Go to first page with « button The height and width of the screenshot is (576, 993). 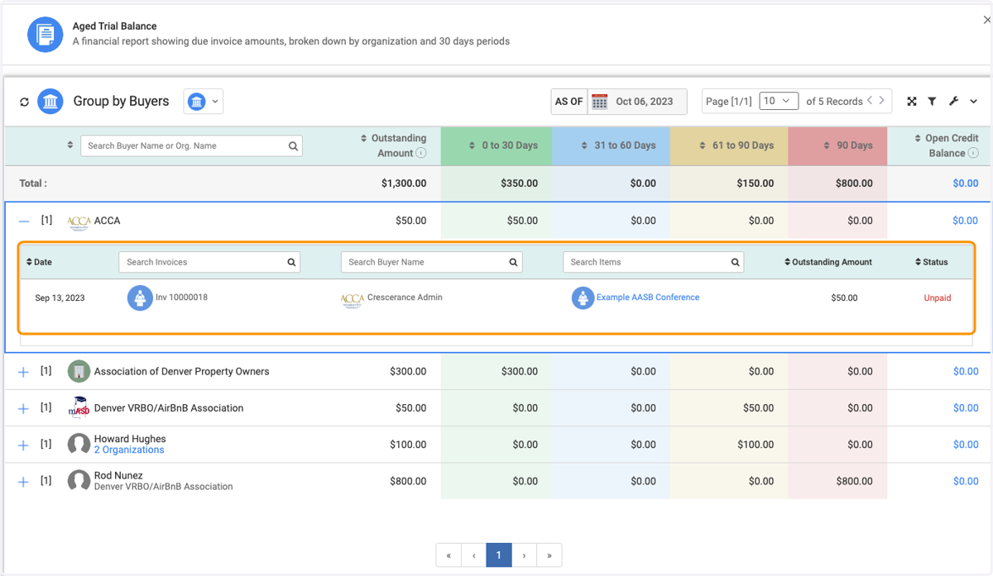(449, 555)
